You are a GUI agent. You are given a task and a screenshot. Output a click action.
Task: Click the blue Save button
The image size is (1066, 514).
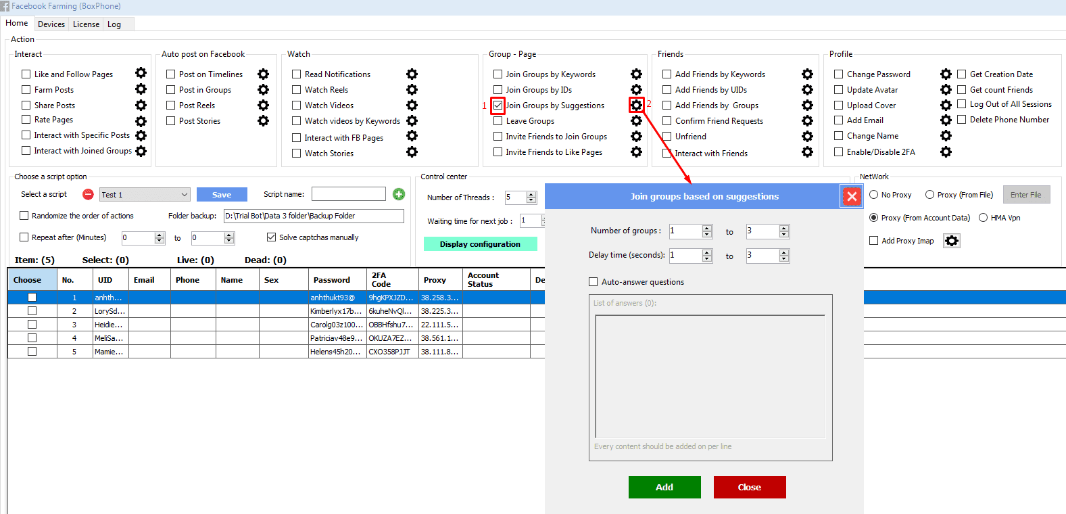(x=222, y=195)
